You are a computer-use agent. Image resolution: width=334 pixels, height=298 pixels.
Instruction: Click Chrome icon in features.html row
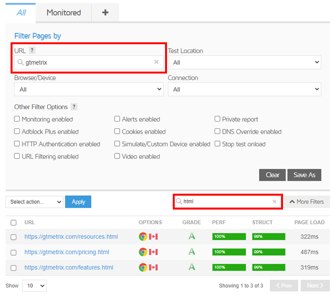pos(143,267)
